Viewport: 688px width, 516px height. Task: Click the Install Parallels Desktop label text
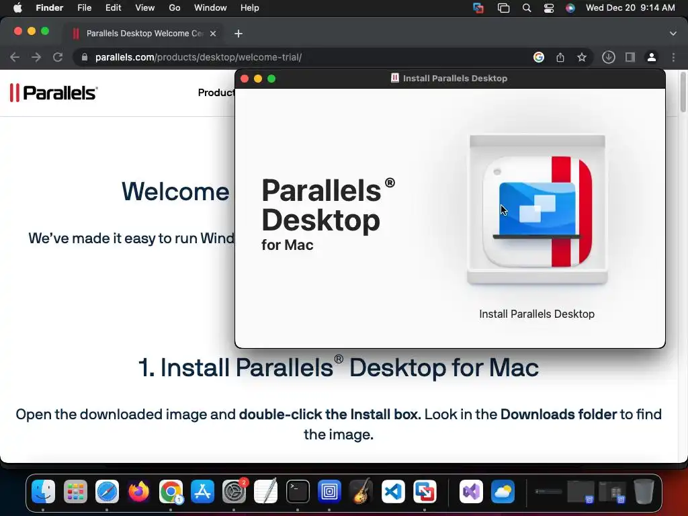(x=537, y=314)
